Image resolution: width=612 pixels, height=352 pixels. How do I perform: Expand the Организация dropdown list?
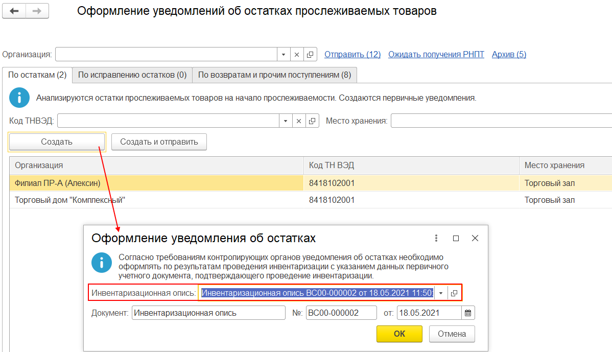pos(284,55)
